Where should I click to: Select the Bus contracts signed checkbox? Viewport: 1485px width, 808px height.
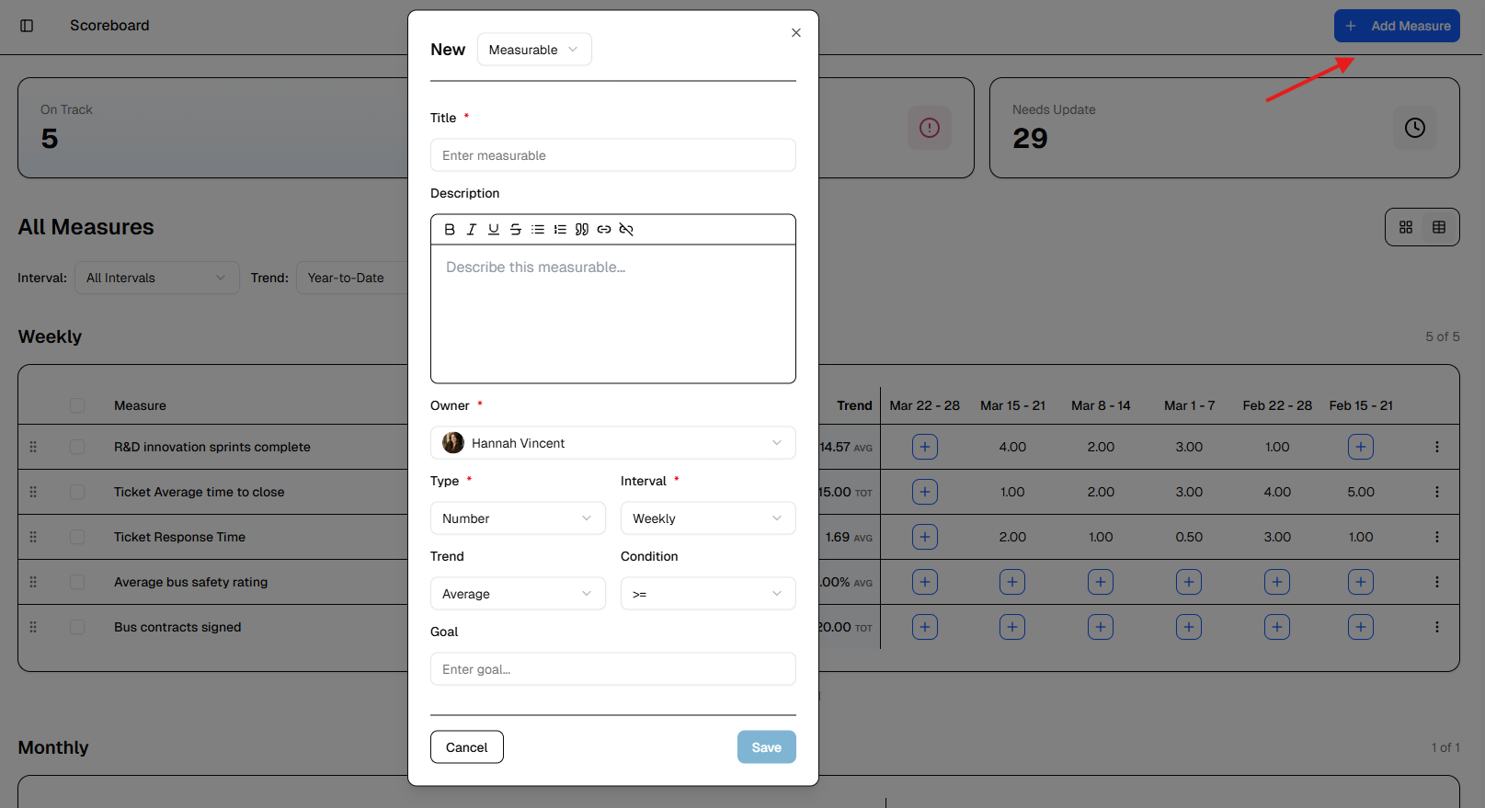(77, 627)
